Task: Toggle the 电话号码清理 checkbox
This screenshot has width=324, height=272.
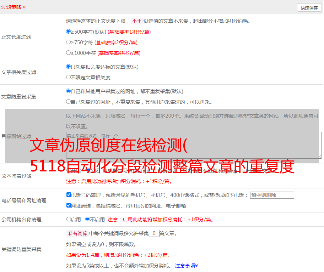Action: 69,195
